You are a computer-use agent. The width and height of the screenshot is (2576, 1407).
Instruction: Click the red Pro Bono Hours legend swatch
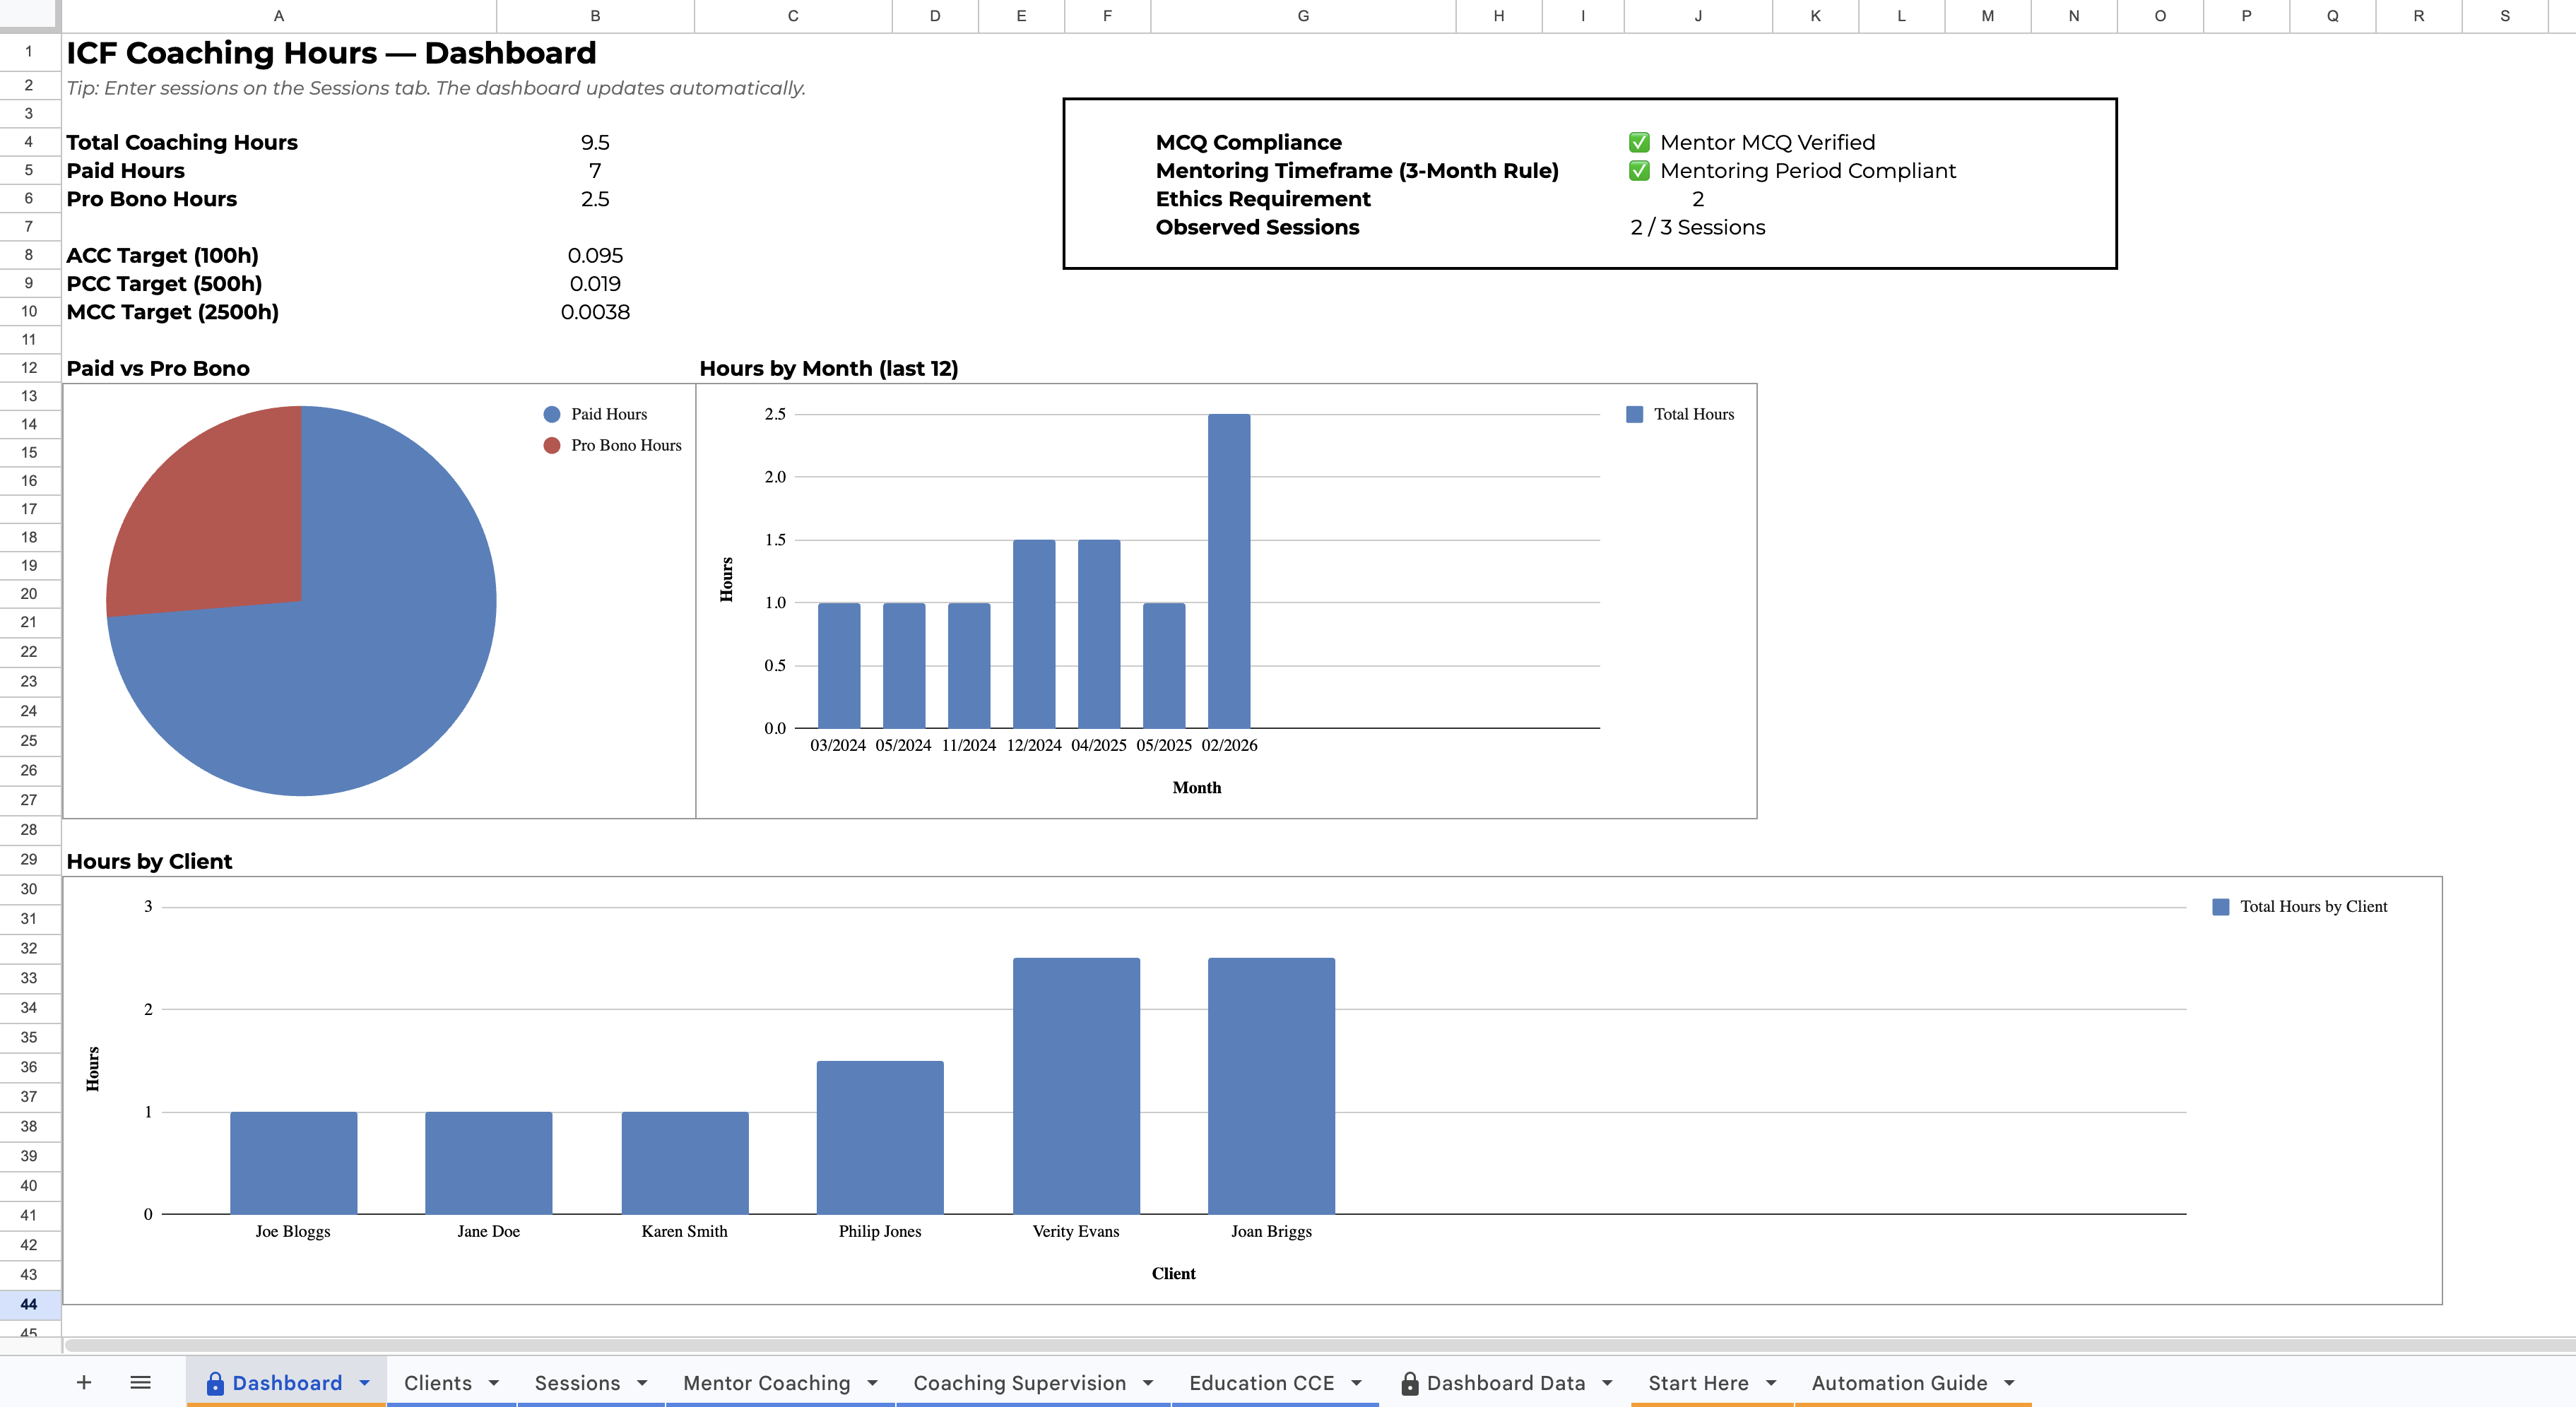pos(551,445)
